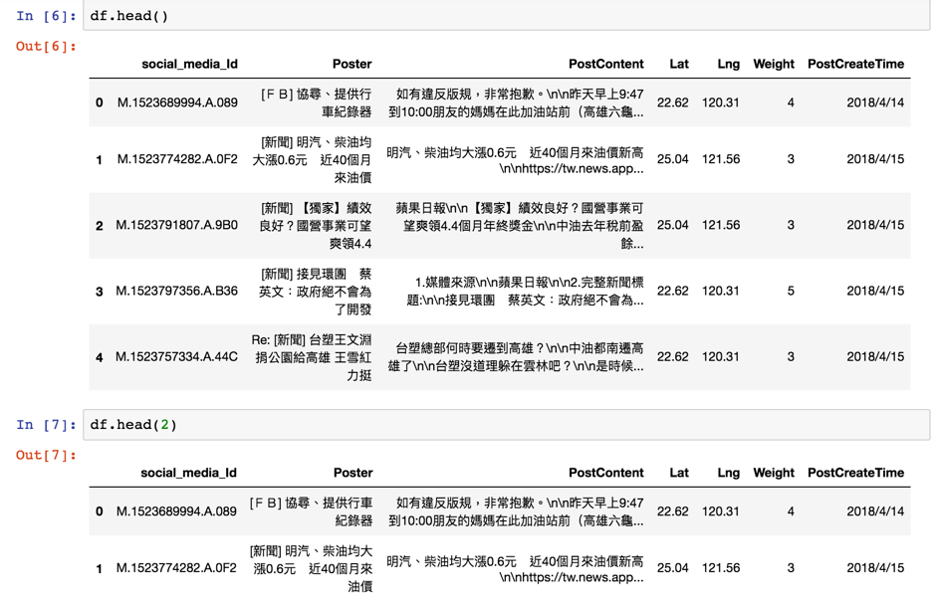The height and width of the screenshot is (607, 935).
Task: Click social_media_Id header in Out[6] table
Action: click(x=189, y=65)
